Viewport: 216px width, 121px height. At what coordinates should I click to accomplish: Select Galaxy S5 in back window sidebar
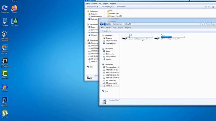94,62
